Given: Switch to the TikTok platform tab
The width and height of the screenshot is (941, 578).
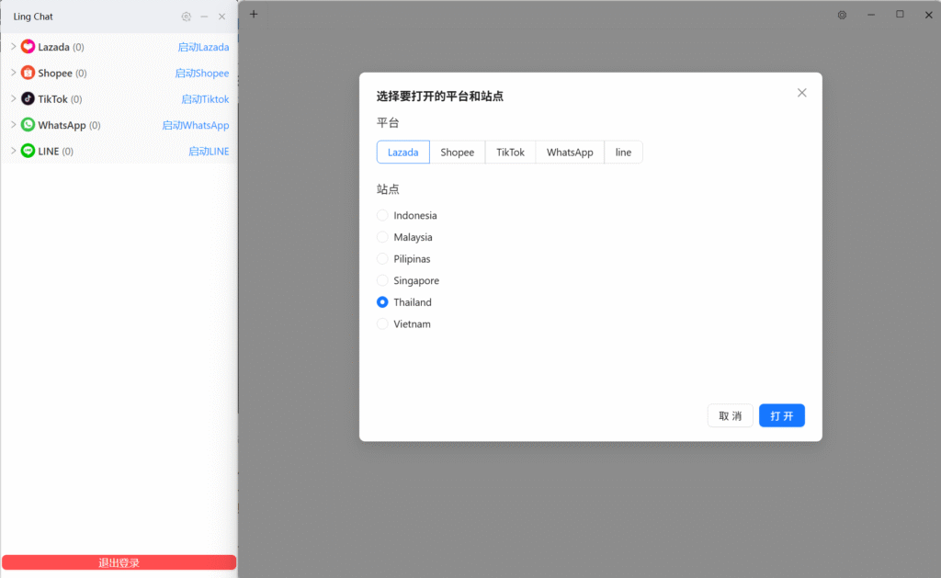Looking at the screenshot, I should tap(510, 152).
